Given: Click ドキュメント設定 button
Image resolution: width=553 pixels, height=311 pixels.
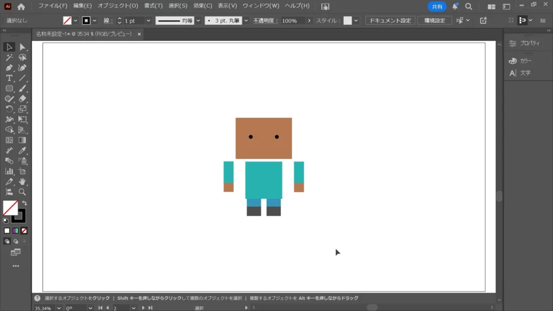Looking at the screenshot, I should 390,21.
